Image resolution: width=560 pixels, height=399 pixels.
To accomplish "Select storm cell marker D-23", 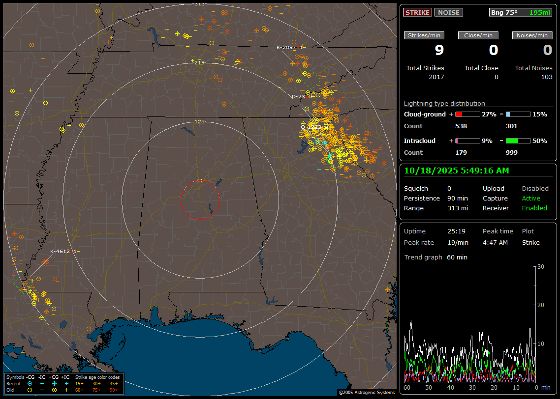I will pos(298,96).
